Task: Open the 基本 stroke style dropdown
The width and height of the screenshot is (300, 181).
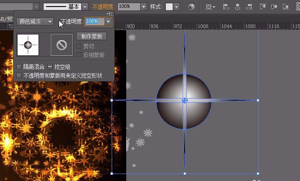Action: click(85, 7)
